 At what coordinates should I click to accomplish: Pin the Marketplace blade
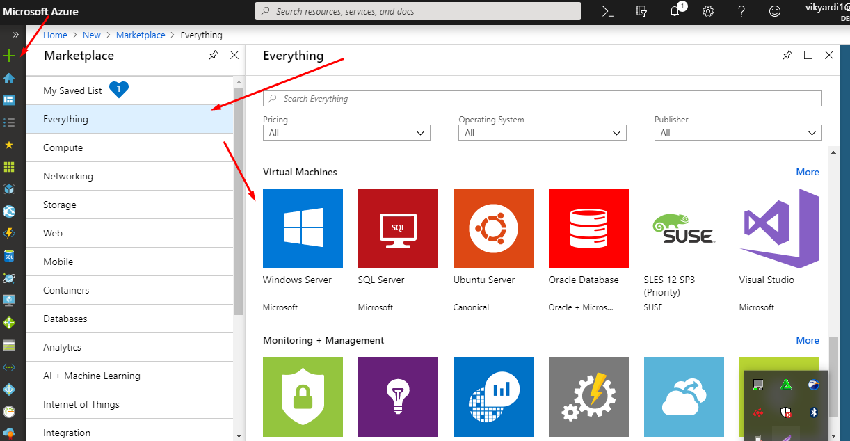click(x=213, y=56)
